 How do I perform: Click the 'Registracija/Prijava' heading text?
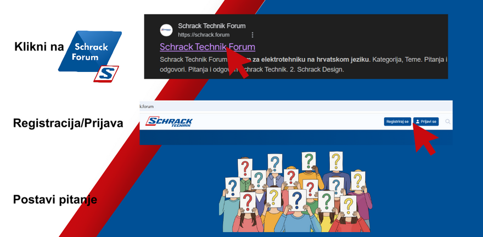pos(68,123)
